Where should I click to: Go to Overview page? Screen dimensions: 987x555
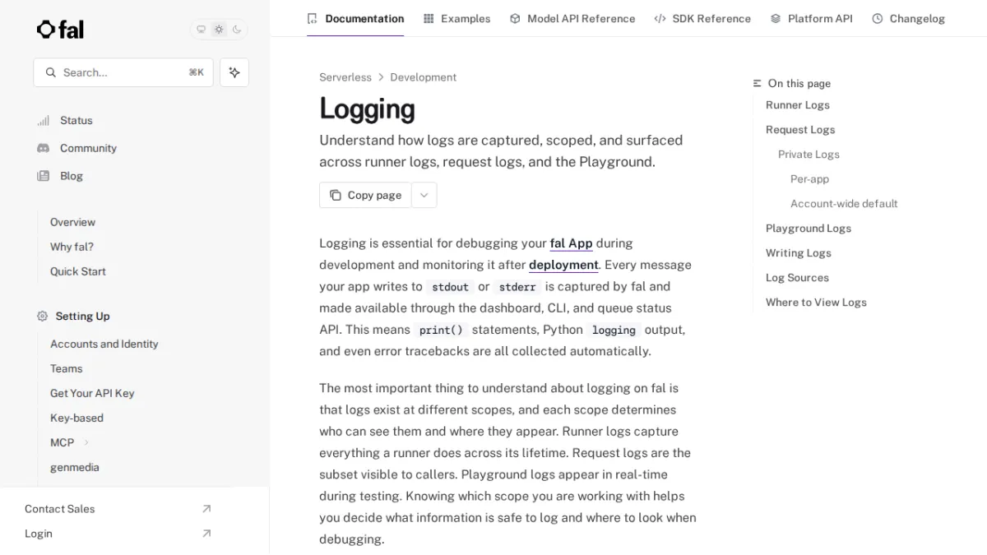(x=72, y=222)
